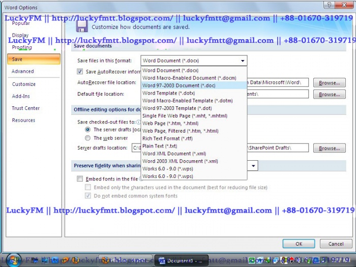Open the Preserve fidelity document dropdown arrow
Viewport: 356px width, 267px height.
click(253, 166)
